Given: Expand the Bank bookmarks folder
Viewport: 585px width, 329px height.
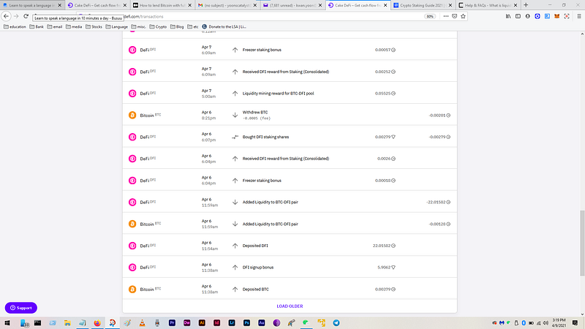Looking at the screenshot, I should [37, 27].
